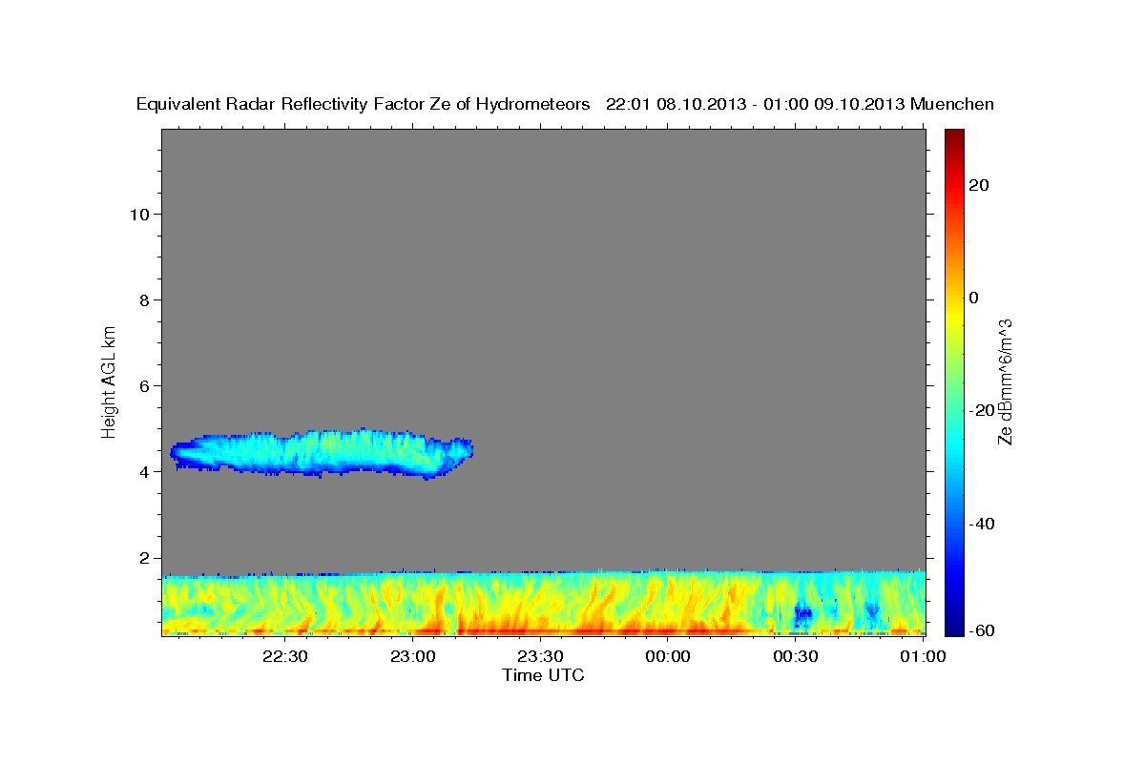
Task: Click the 23:00 time tick label
Action: tap(413, 656)
